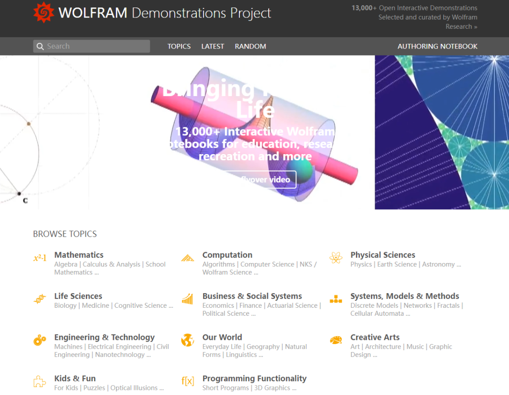Open the Computation pyramid icon
This screenshot has width=509, height=395.
coord(188,258)
